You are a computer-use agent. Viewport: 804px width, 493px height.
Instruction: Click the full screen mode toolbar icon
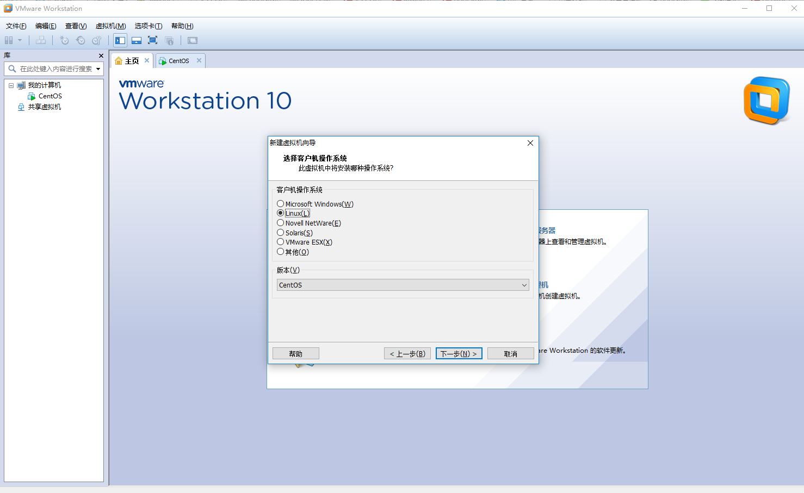tap(153, 40)
